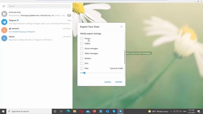The height and width of the screenshot is (114, 203).
Task: Open the HowzaTv group chat avatar
Action: coord(4,30)
